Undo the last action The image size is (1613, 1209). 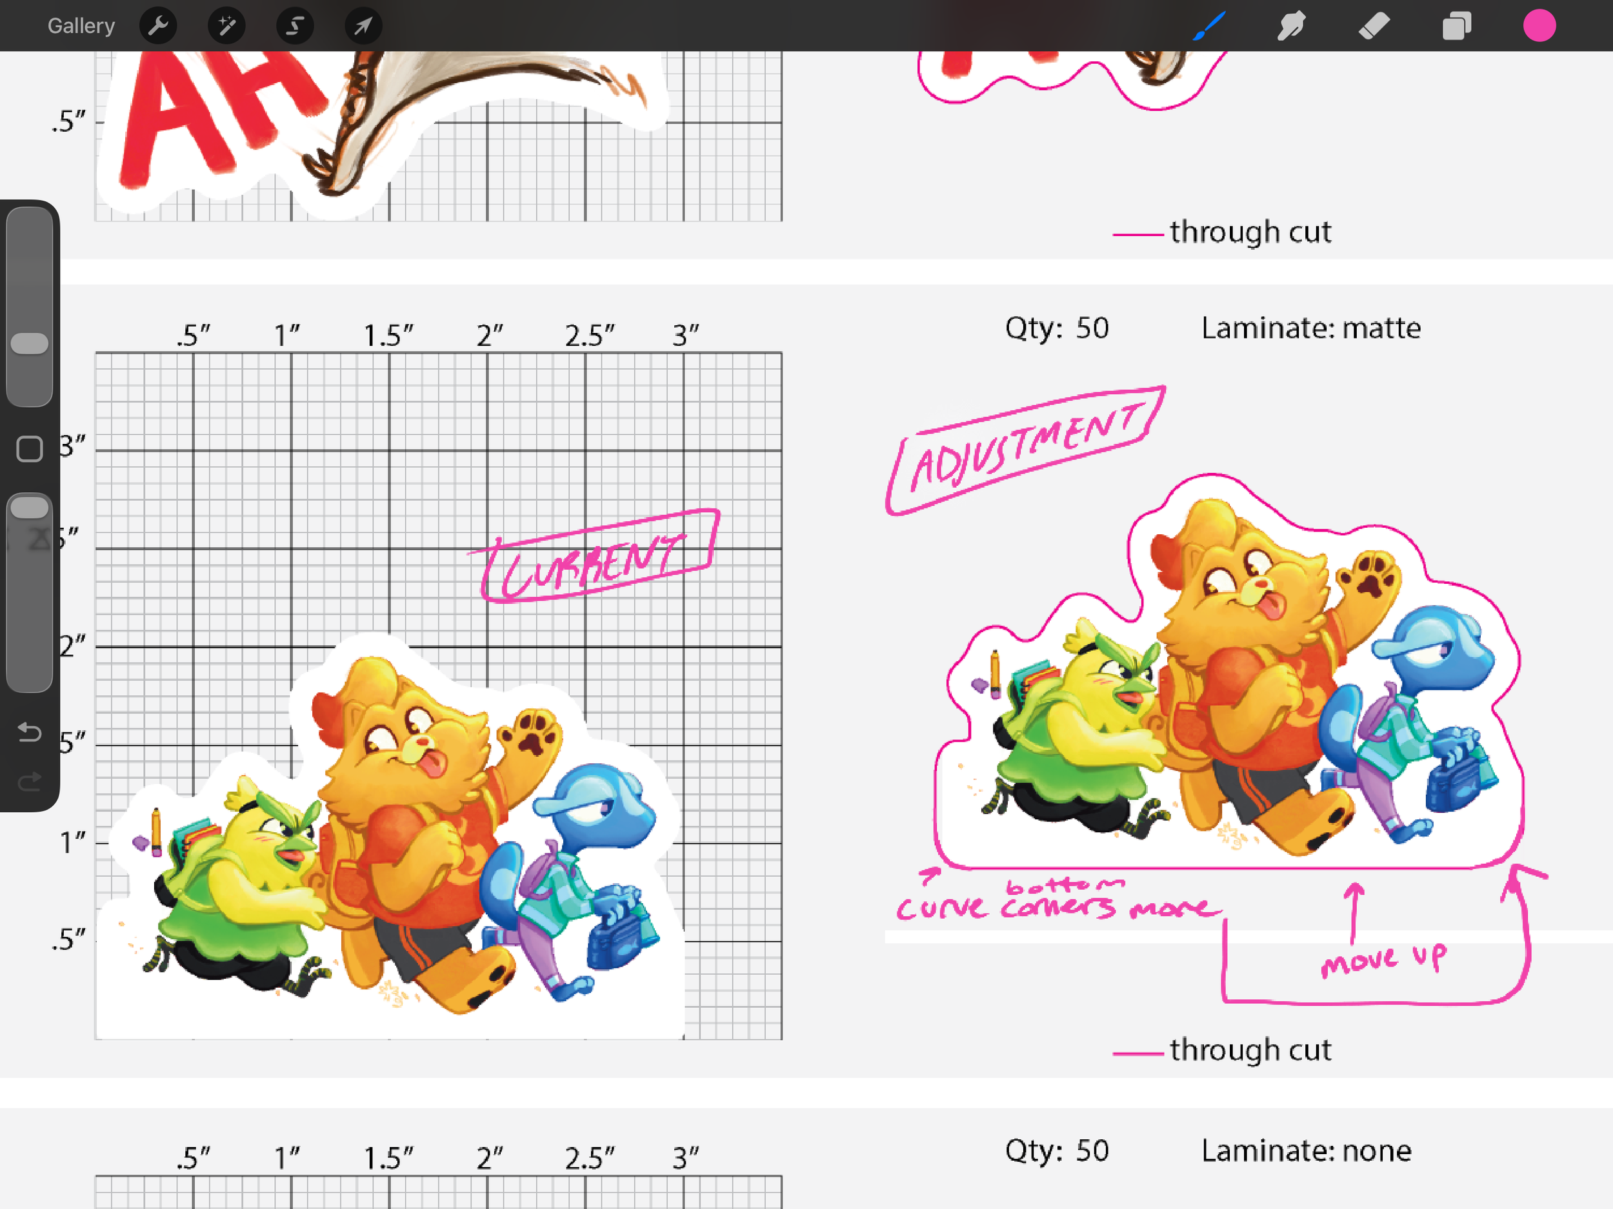tap(30, 732)
